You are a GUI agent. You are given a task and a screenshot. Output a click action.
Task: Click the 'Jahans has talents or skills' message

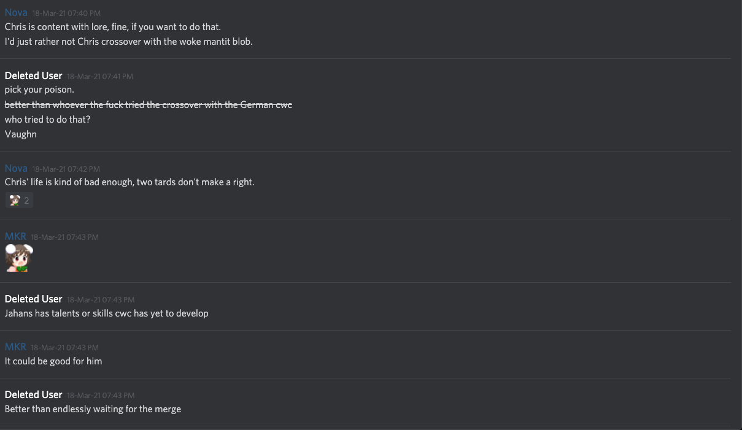coord(106,313)
